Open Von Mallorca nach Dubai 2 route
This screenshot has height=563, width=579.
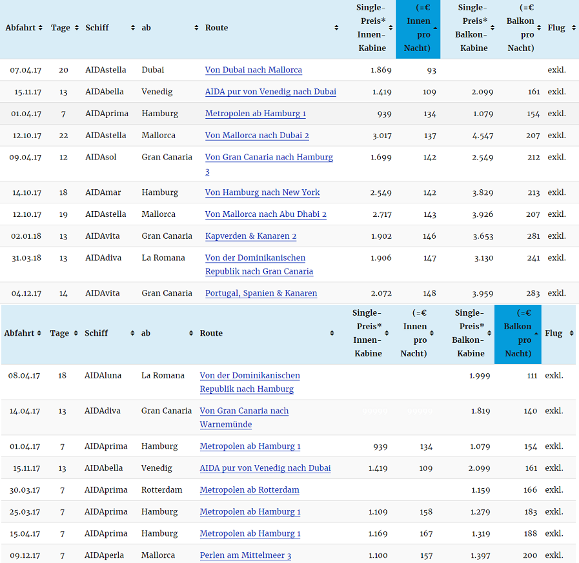[257, 135]
